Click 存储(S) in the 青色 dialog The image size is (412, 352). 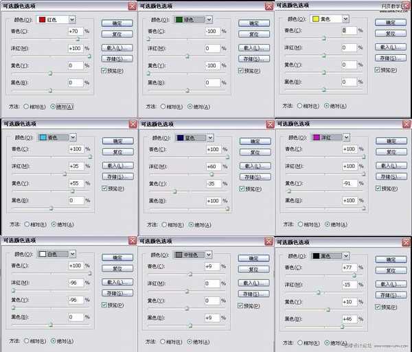click(118, 176)
